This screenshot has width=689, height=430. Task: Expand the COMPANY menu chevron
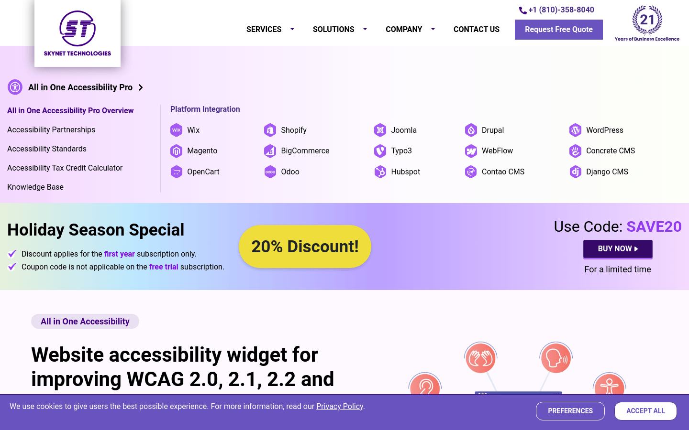point(433,29)
